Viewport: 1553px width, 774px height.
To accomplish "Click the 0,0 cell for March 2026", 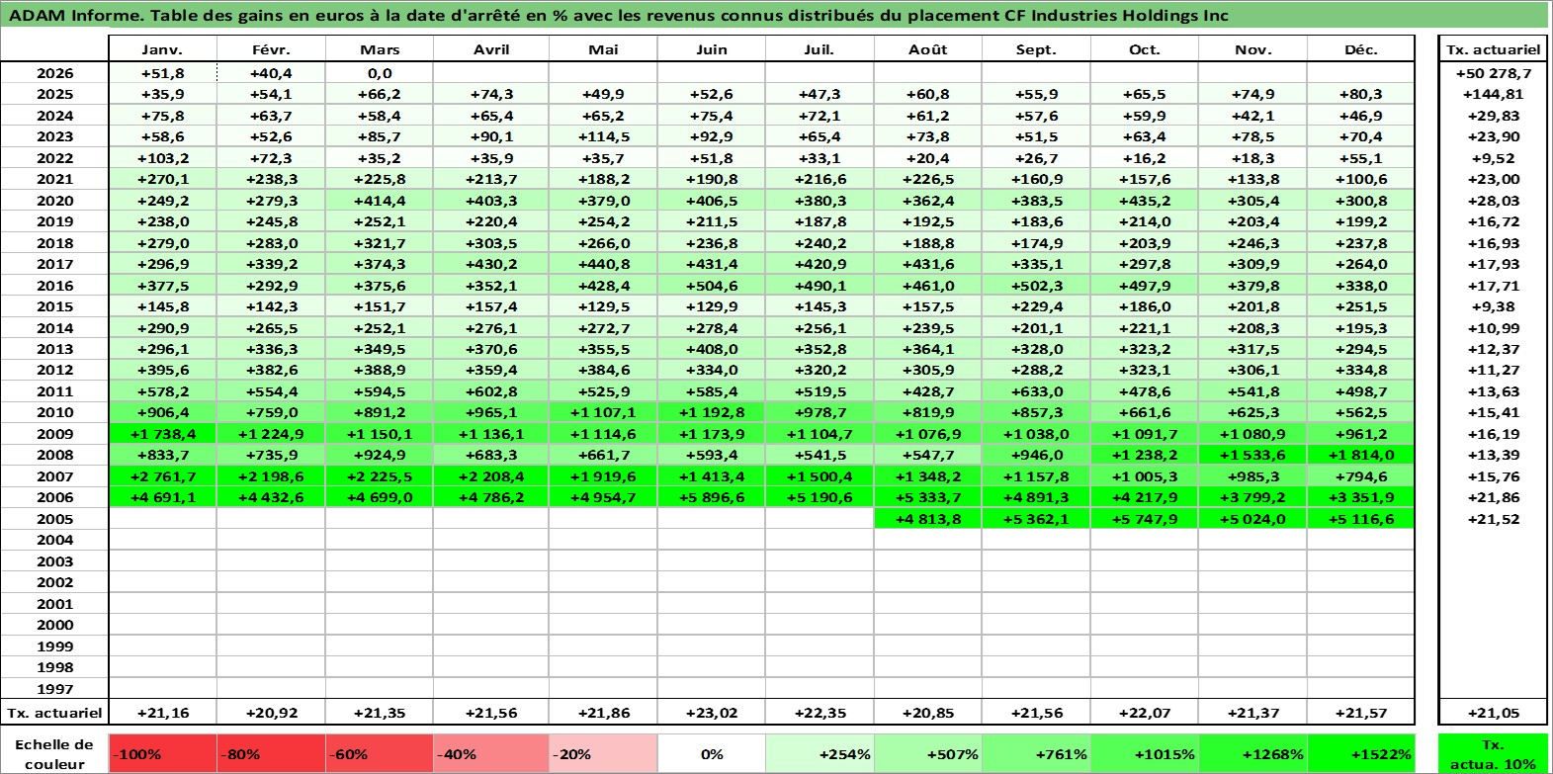I will [x=380, y=73].
